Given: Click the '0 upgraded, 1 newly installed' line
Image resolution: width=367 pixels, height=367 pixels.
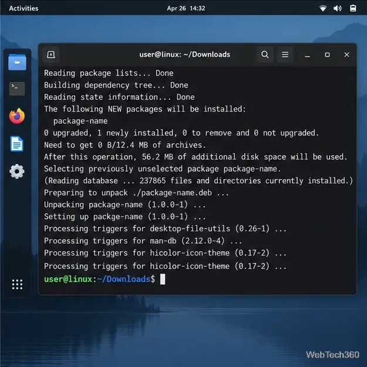Looking at the screenshot, I should (x=181, y=133).
